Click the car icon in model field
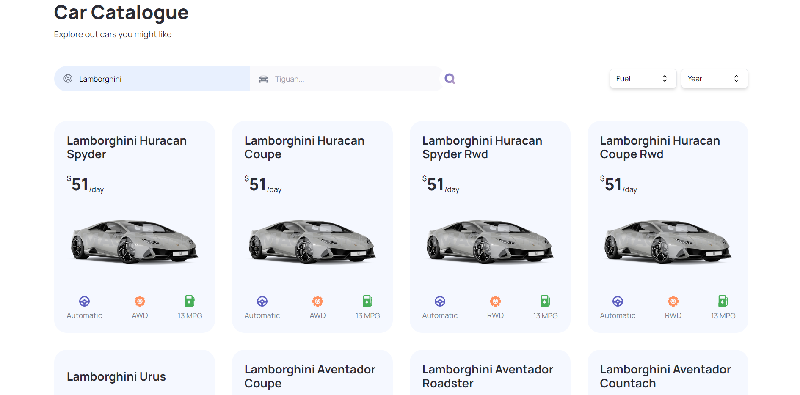 [263, 79]
